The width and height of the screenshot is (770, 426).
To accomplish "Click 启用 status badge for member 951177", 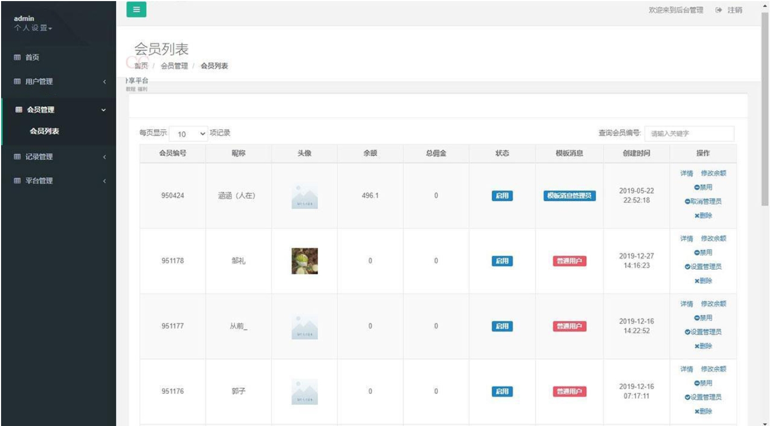I will (502, 326).
